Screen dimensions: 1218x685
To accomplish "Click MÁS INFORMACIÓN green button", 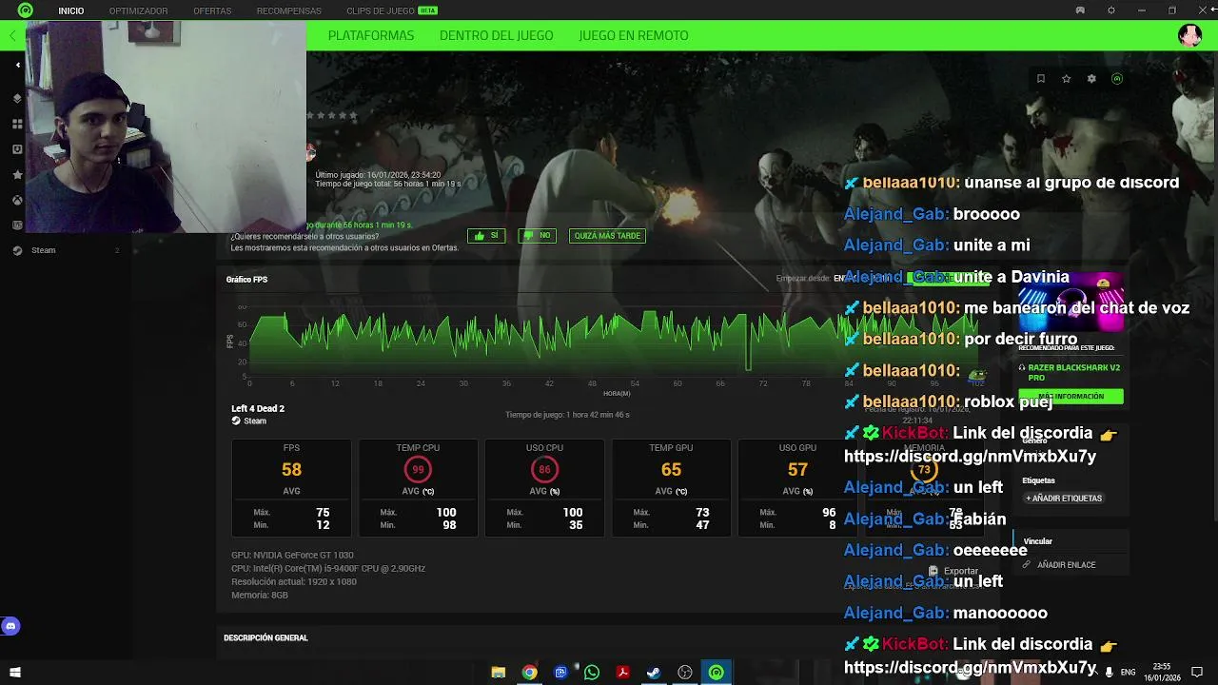I will [1071, 396].
